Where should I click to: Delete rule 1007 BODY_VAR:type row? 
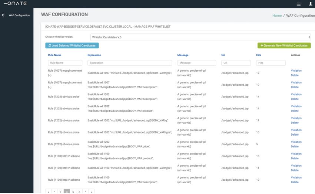pos(295,75)
